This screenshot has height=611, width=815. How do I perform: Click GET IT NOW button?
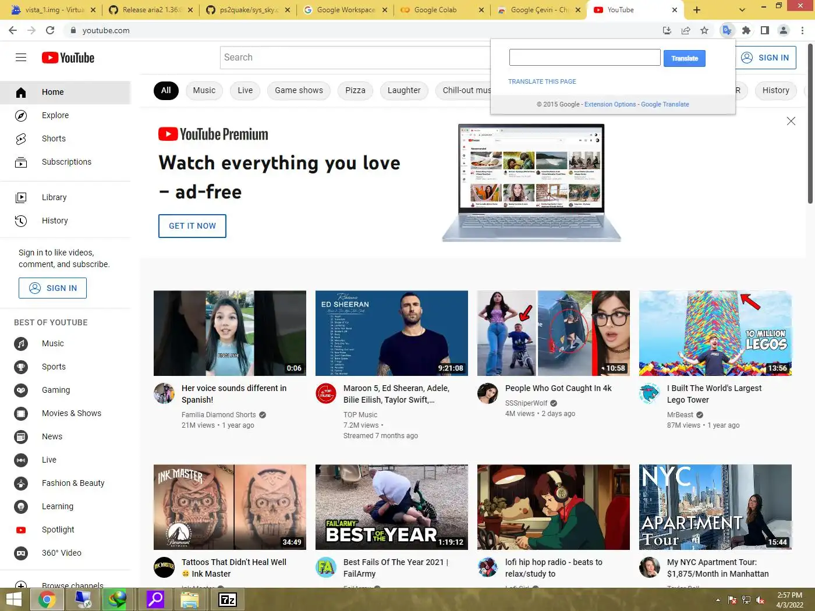192,226
